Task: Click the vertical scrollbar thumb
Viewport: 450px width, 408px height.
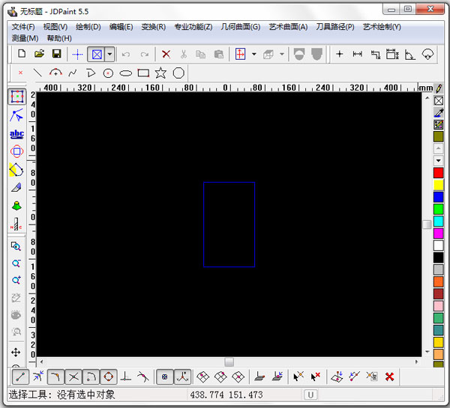Action: coord(427,225)
